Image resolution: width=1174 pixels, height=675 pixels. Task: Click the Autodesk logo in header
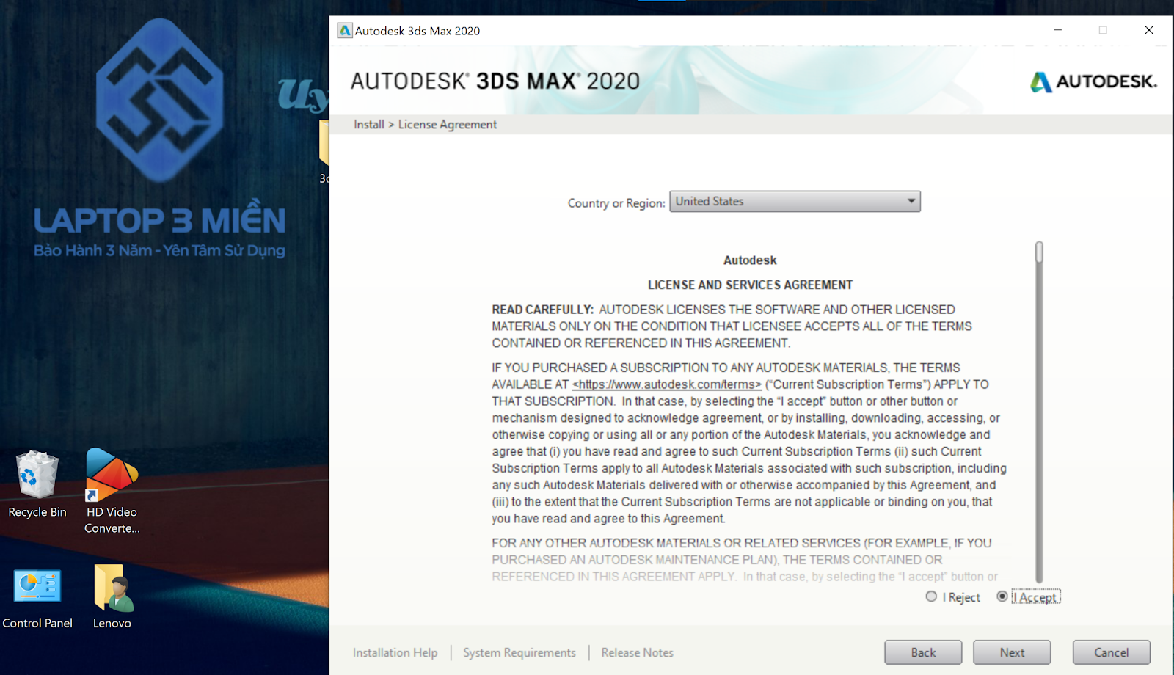[1093, 81]
